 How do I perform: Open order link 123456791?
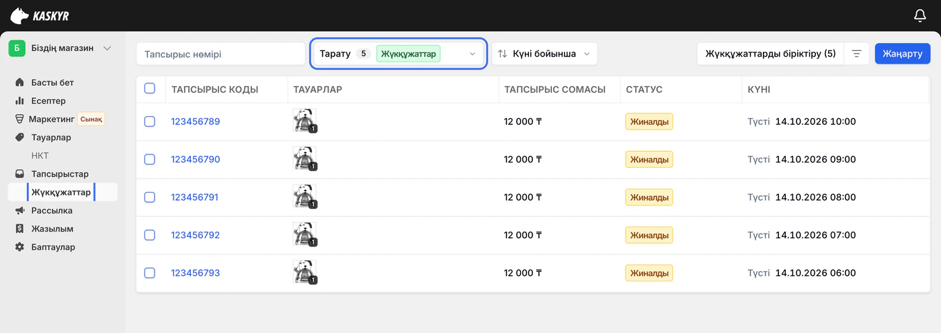coord(196,197)
